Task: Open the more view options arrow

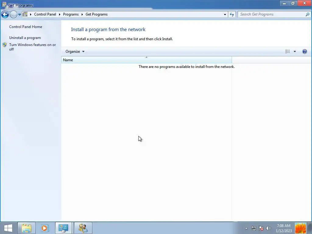Action: [x=295, y=51]
